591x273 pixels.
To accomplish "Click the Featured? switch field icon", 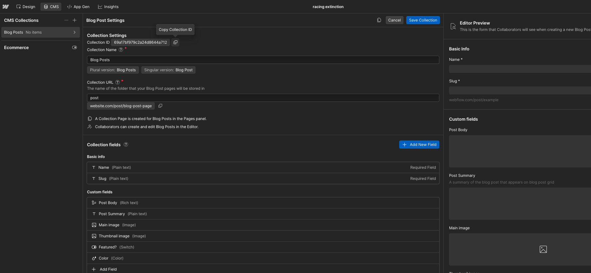I will [x=94, y=247].
